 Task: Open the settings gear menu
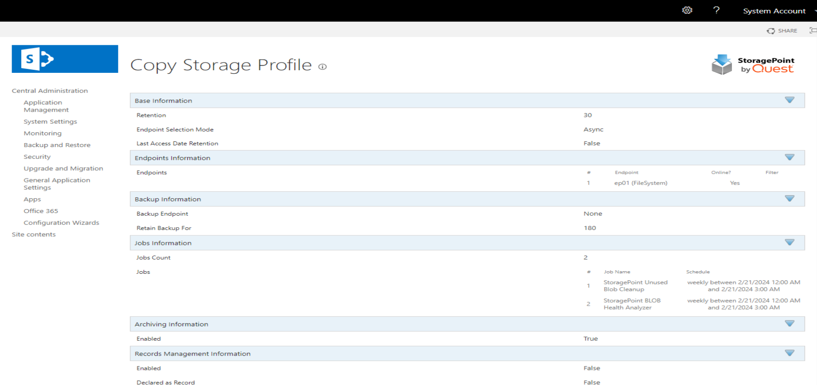[687, 10]
